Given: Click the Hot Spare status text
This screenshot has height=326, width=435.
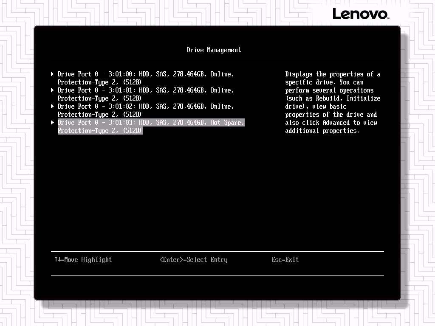Looking at the screenshot, I should pyautogui.click(x=227, y=123).
